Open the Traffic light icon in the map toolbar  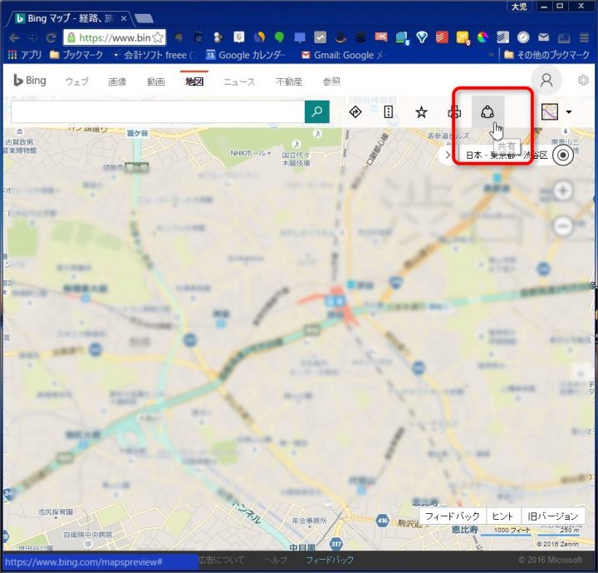coord(388,112)
